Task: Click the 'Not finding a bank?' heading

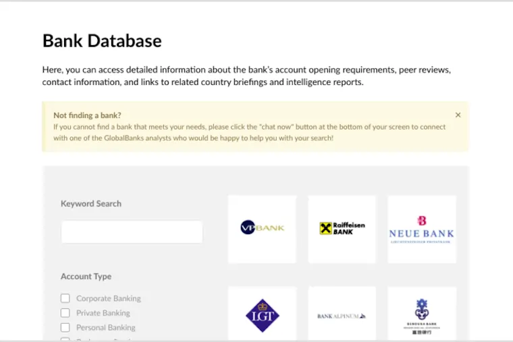Action: 87,115
